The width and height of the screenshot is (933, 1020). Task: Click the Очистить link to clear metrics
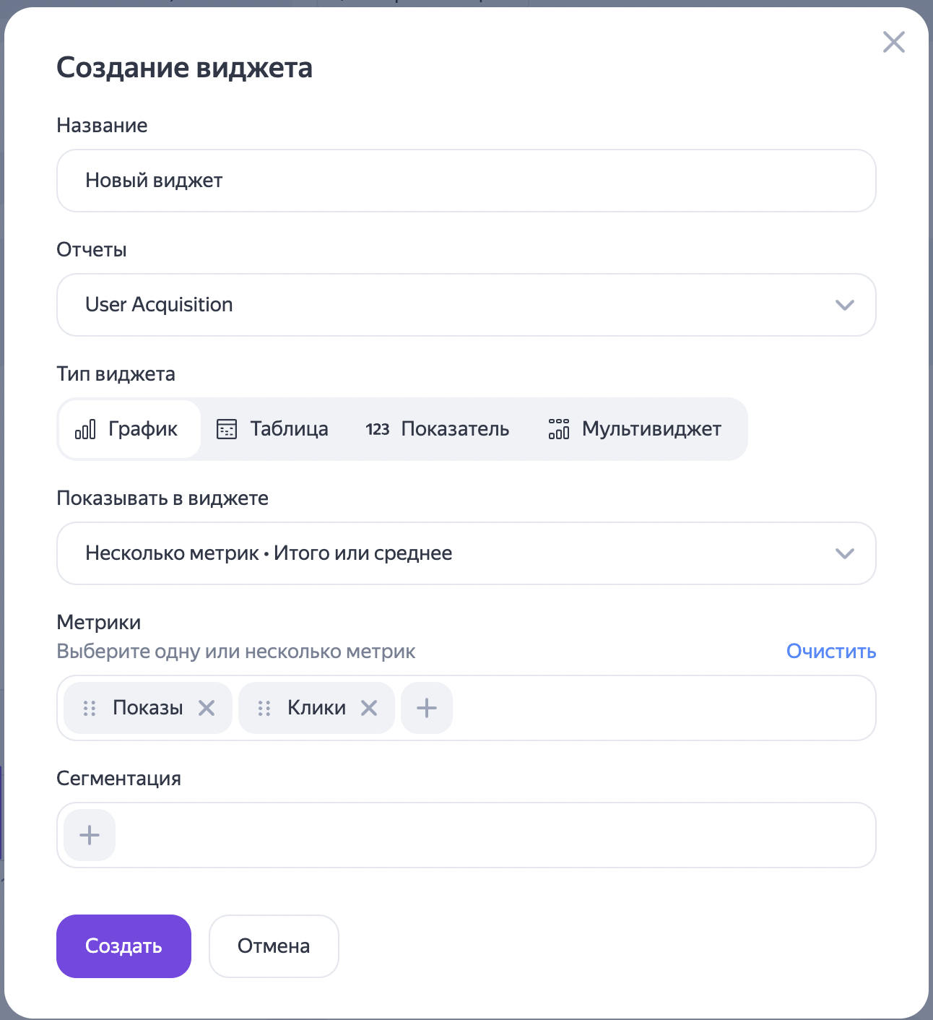[830, 652]
